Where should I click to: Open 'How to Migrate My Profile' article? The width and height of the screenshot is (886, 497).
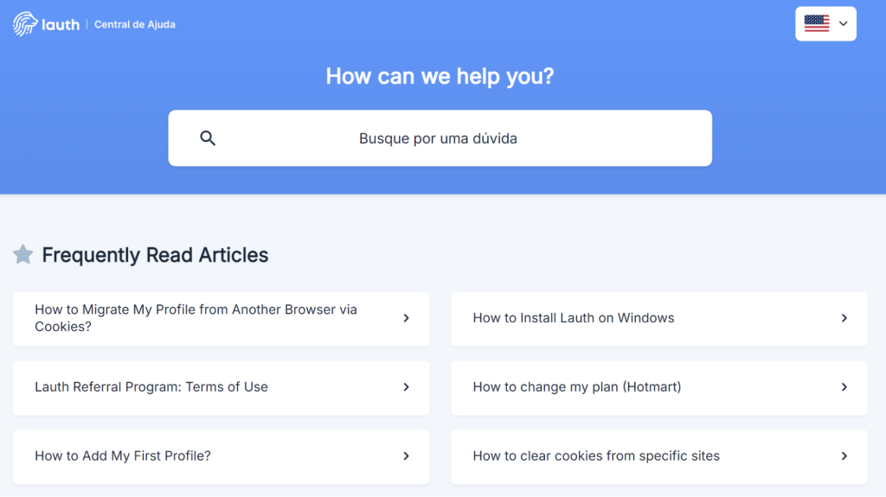click(221, 319)
